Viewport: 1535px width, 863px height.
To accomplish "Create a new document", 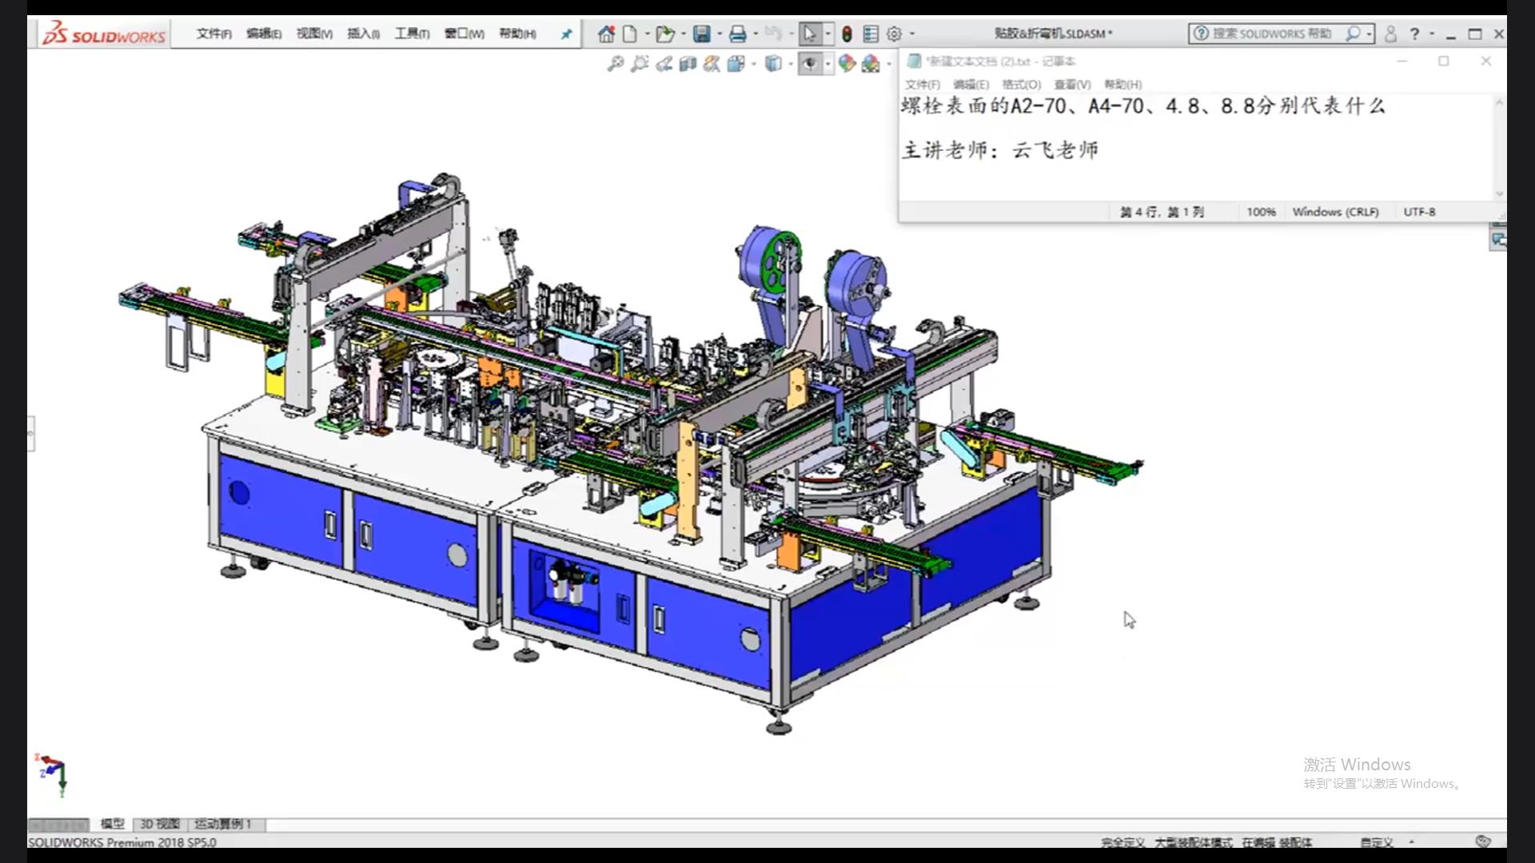I will point(630,34).
